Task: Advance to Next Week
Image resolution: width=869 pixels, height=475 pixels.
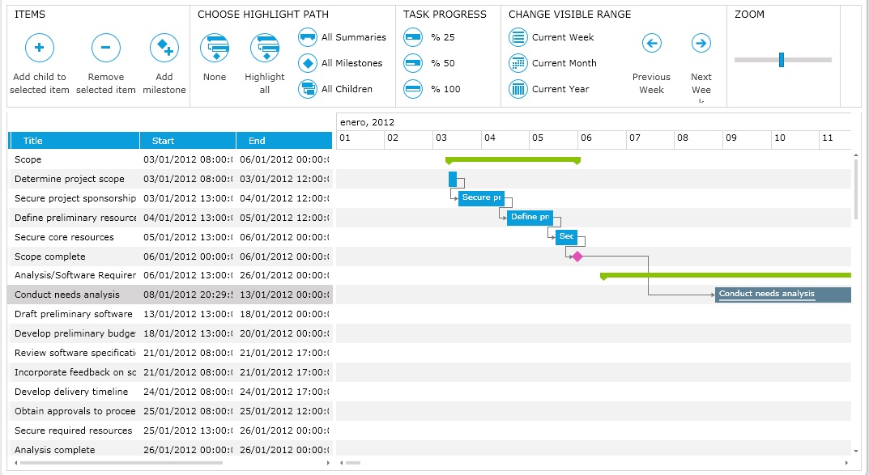Action: 701,43
